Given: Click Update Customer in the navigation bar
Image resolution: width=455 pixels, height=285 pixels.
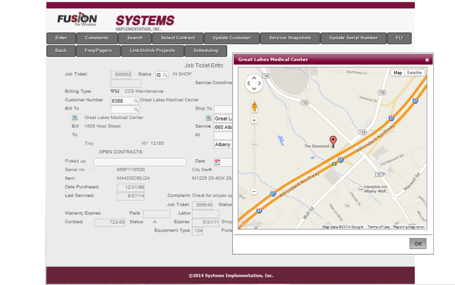Looking at the screenshot, I should point(232,38).
